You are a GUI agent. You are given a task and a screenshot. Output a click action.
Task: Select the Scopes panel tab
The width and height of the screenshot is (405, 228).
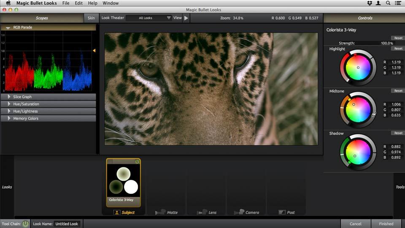coord(42,18)
